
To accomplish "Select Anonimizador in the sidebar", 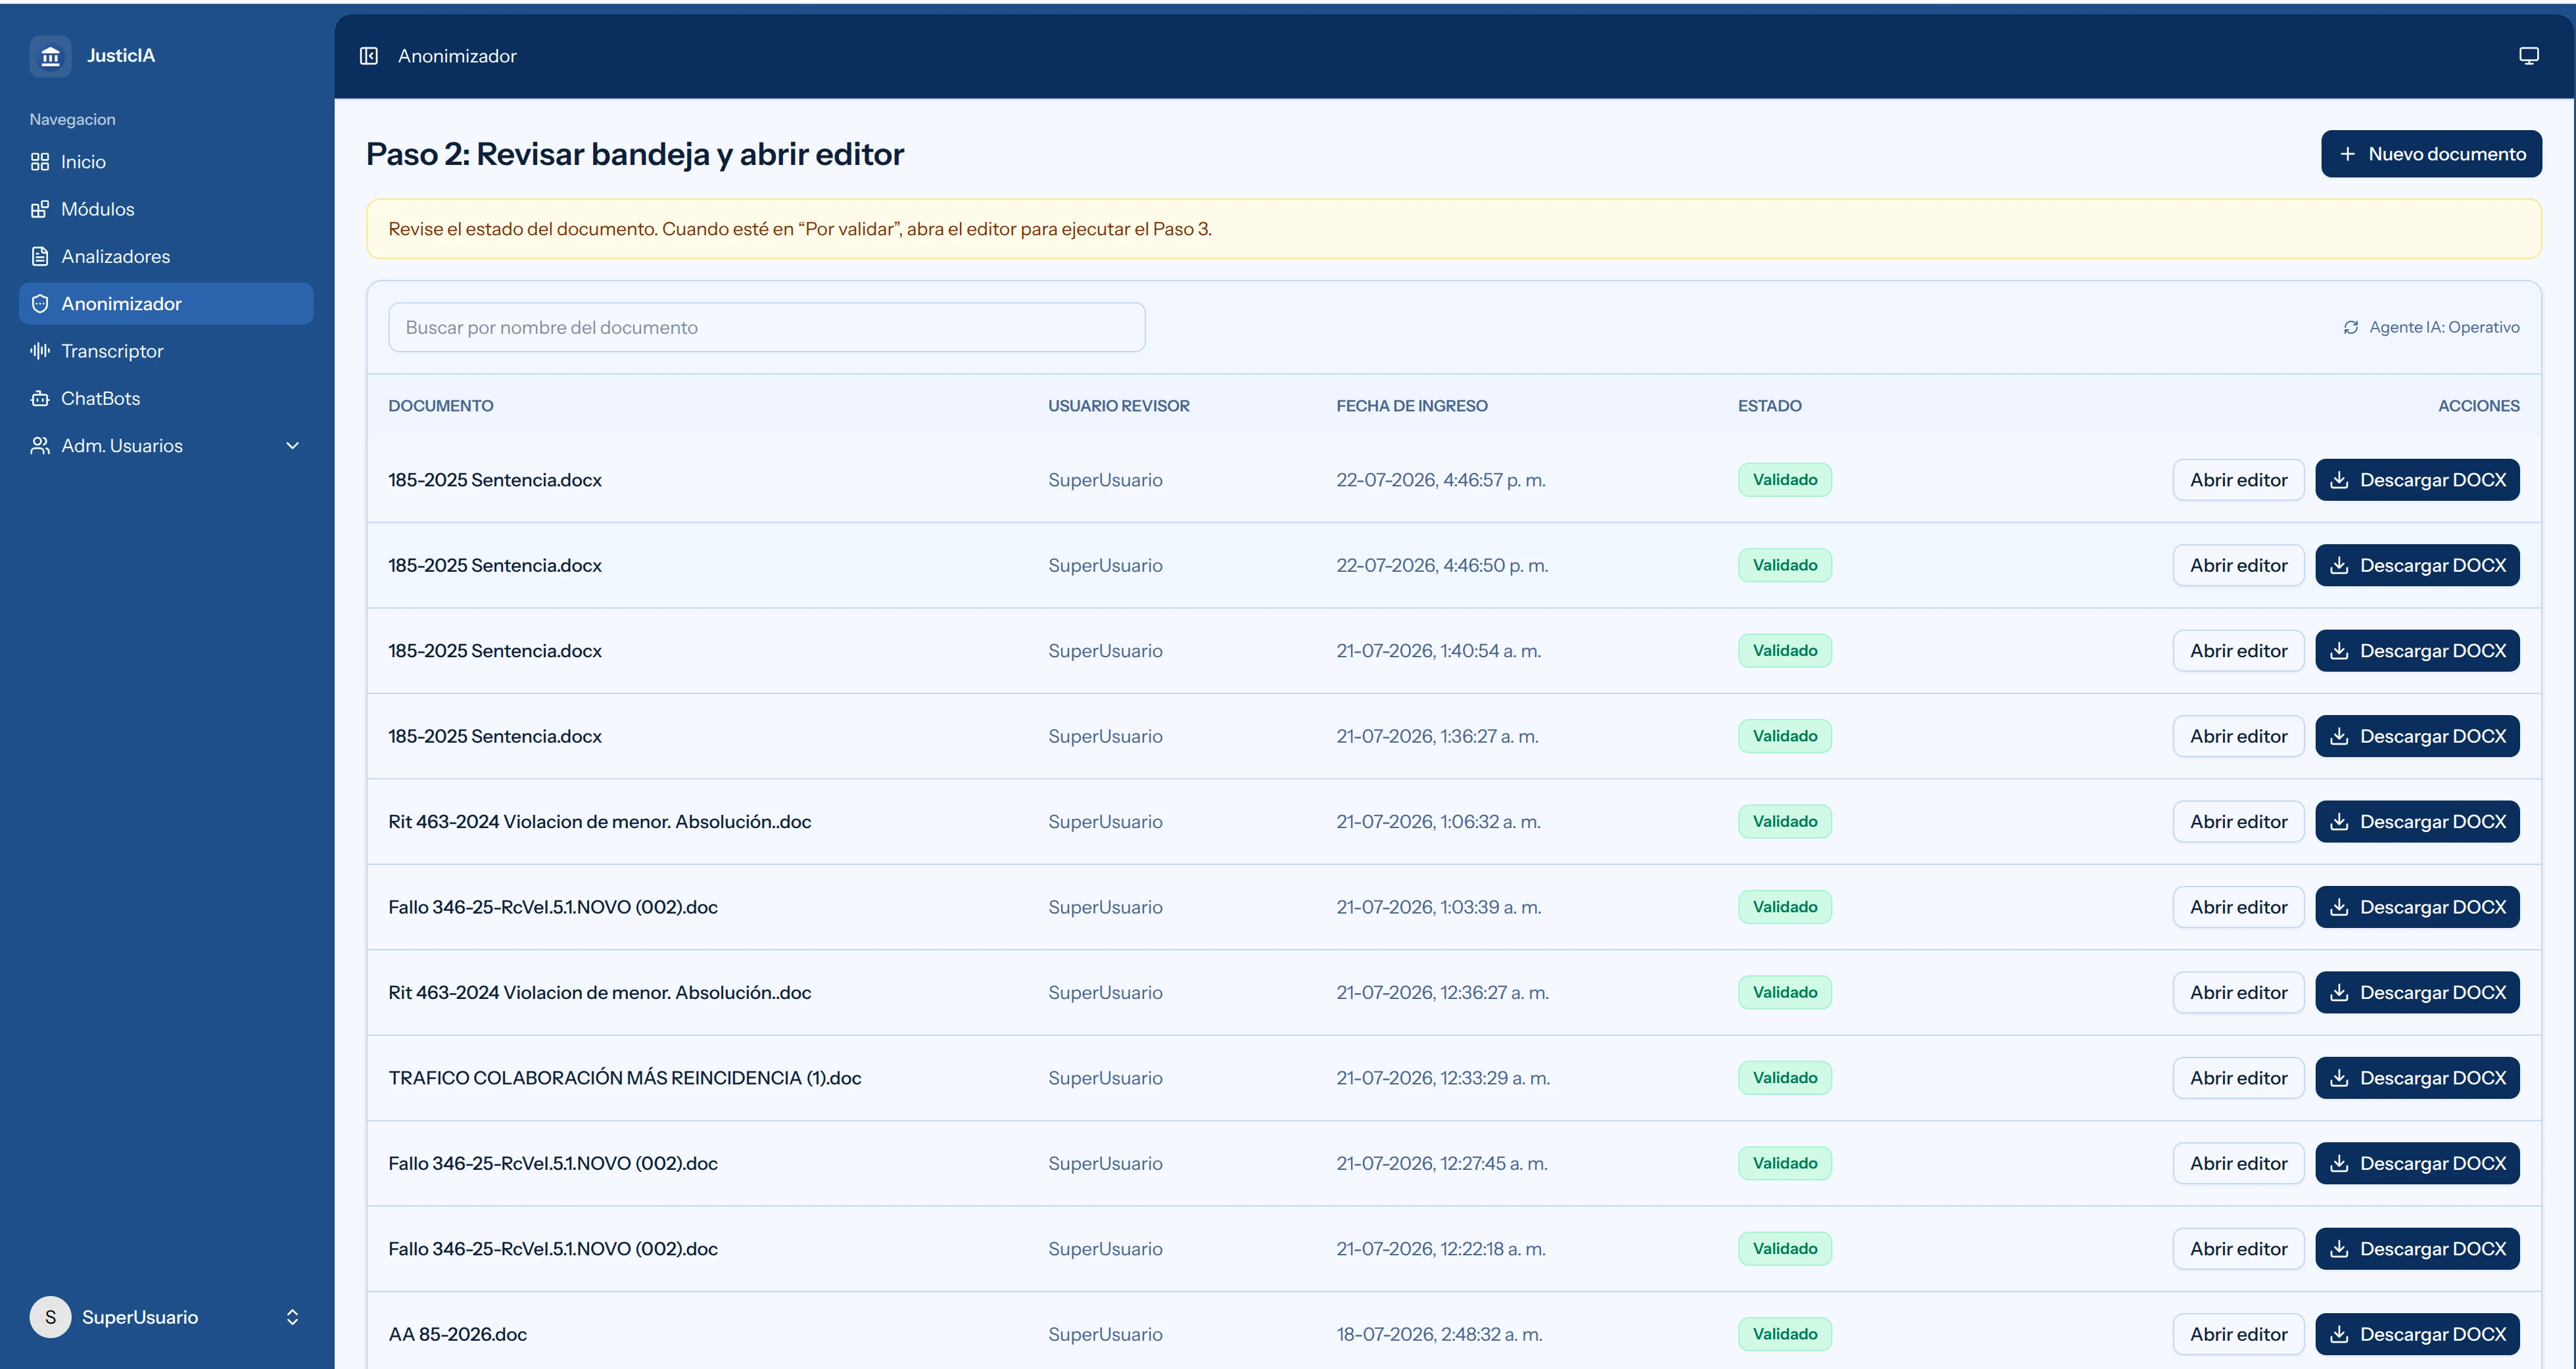I will [166, 304].
